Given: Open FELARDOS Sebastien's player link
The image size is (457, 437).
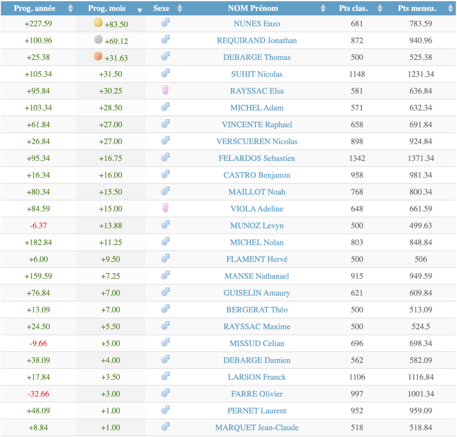Looking at the screenshot, I should [257, 158].
